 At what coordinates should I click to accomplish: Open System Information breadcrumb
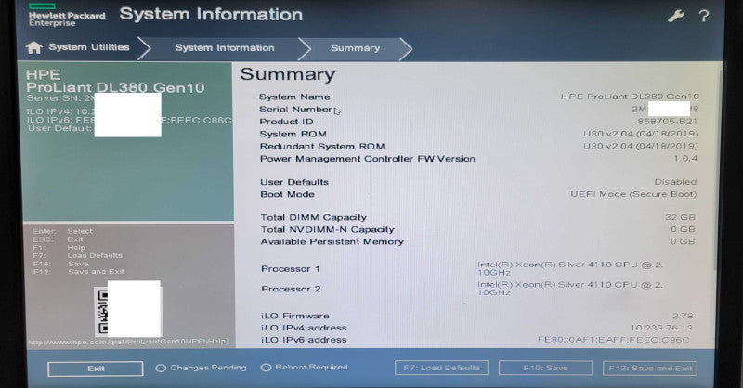(225, 48)
